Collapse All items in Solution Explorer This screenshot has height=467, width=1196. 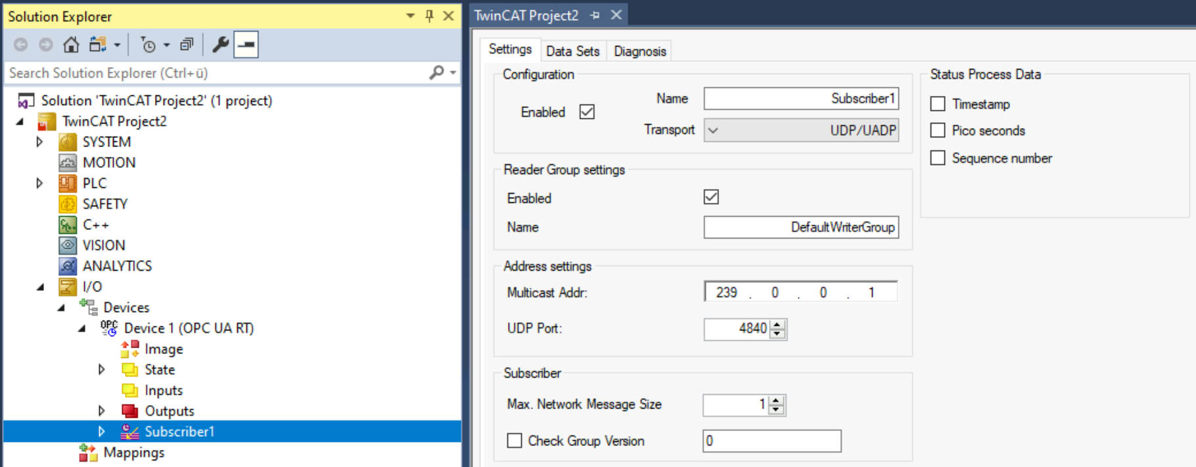pyautogui.click(x=187, y=45)
